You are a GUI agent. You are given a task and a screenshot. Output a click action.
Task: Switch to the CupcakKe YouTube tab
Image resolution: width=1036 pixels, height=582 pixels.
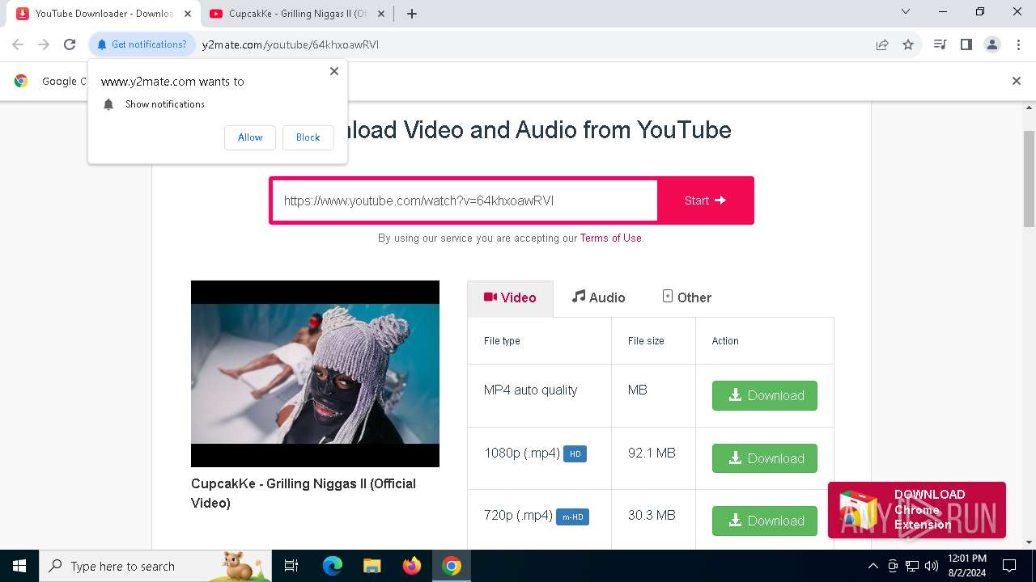click(298, 14)
